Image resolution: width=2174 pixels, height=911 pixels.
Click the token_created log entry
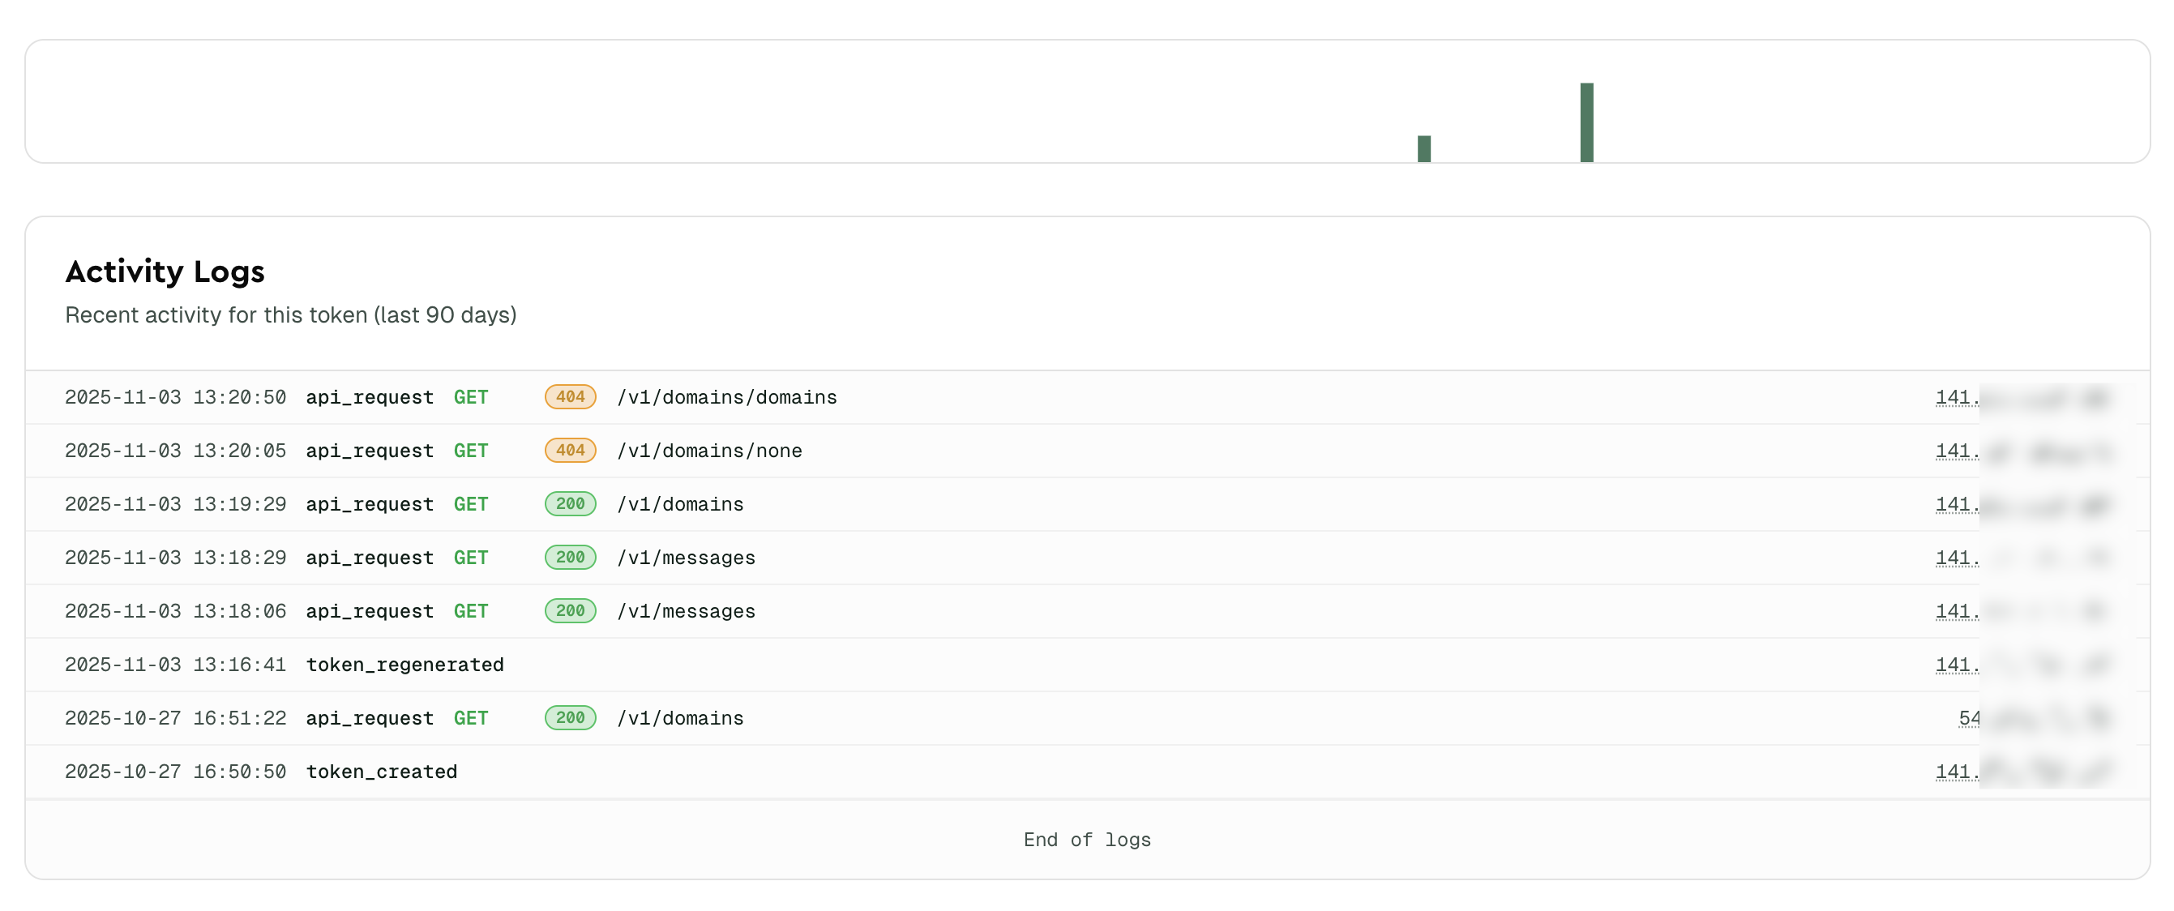click(x=382, y=770)
